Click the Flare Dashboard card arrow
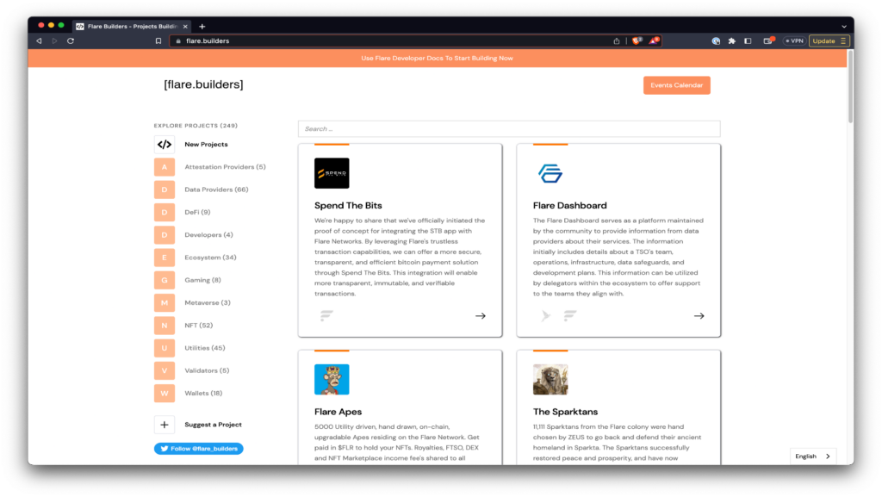 (699, 316)
